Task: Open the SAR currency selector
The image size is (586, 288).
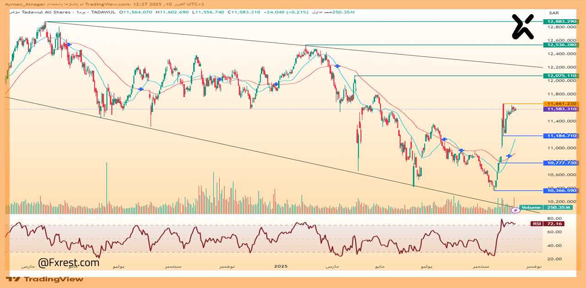Action: [x=553, y=12]
